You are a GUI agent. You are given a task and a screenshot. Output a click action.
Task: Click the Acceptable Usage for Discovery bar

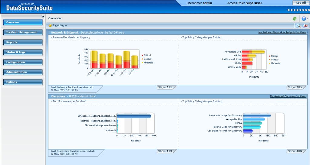[257, 115]
